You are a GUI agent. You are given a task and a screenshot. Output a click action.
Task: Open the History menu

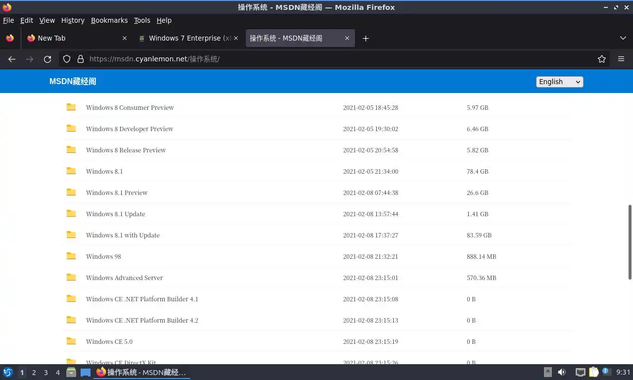point(73,20)
